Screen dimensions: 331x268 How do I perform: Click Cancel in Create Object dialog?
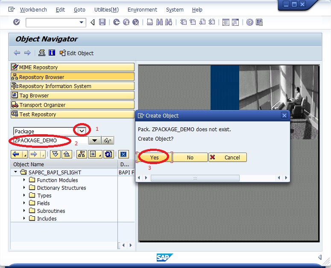227,157
